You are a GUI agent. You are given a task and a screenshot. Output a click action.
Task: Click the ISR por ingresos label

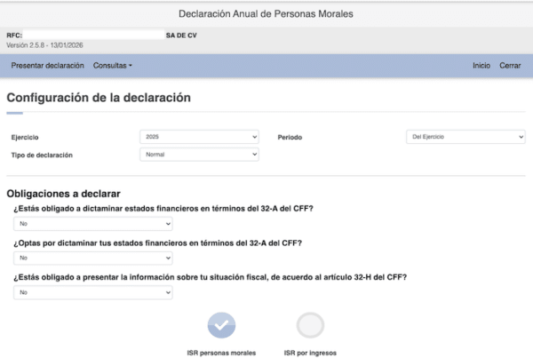pyautogui.click(x=310, y=353)
